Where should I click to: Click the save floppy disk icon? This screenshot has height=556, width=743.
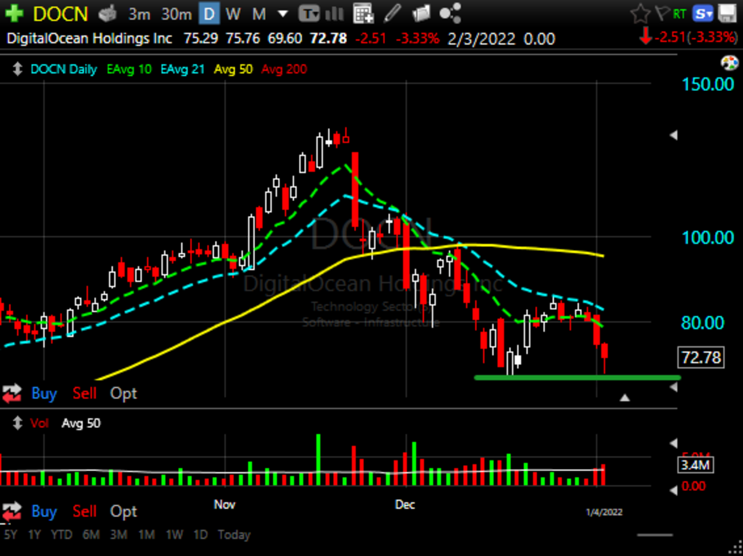point(727,13)
